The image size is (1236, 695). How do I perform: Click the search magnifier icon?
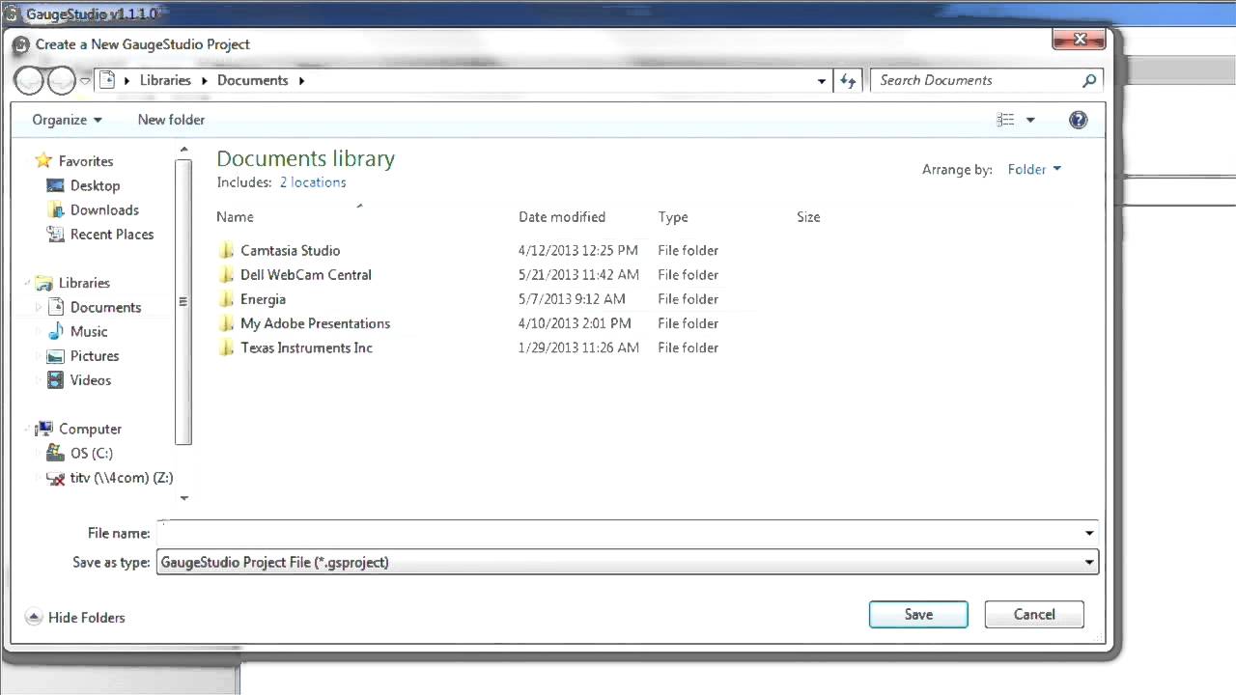pyautogui.click(x=1089, y=80)
